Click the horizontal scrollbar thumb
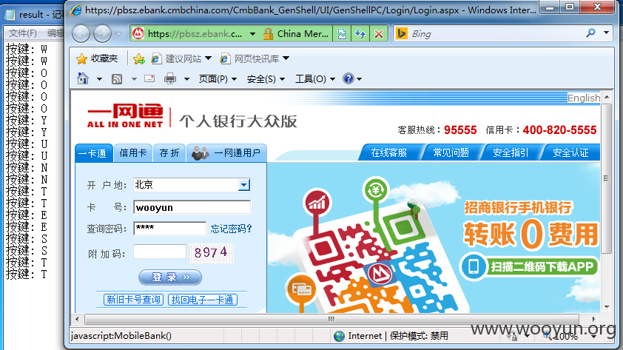Viewport: 623px width, 350px height. pyautogui.click(x=331, y=319)
